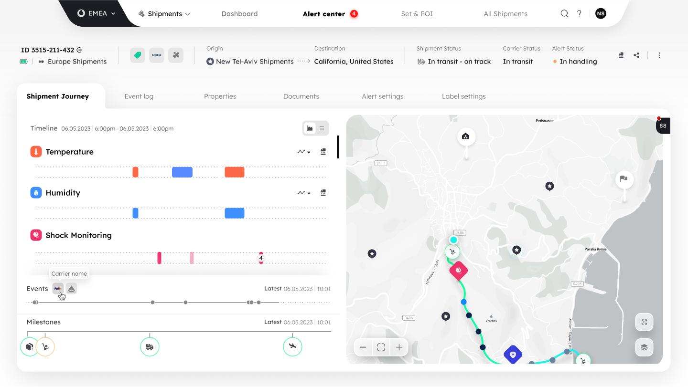Open the three-dot more options menu
The image size is (688, 387).
click(659, 55)
